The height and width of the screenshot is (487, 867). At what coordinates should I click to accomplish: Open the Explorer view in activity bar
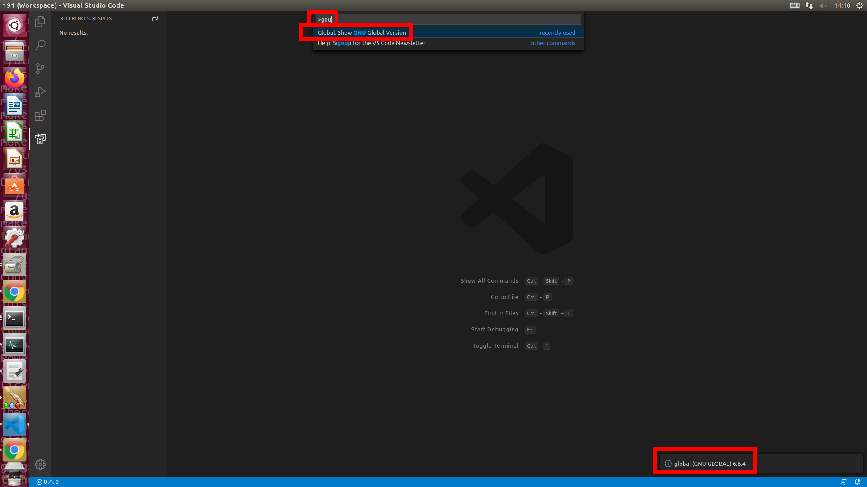point(40,22)
